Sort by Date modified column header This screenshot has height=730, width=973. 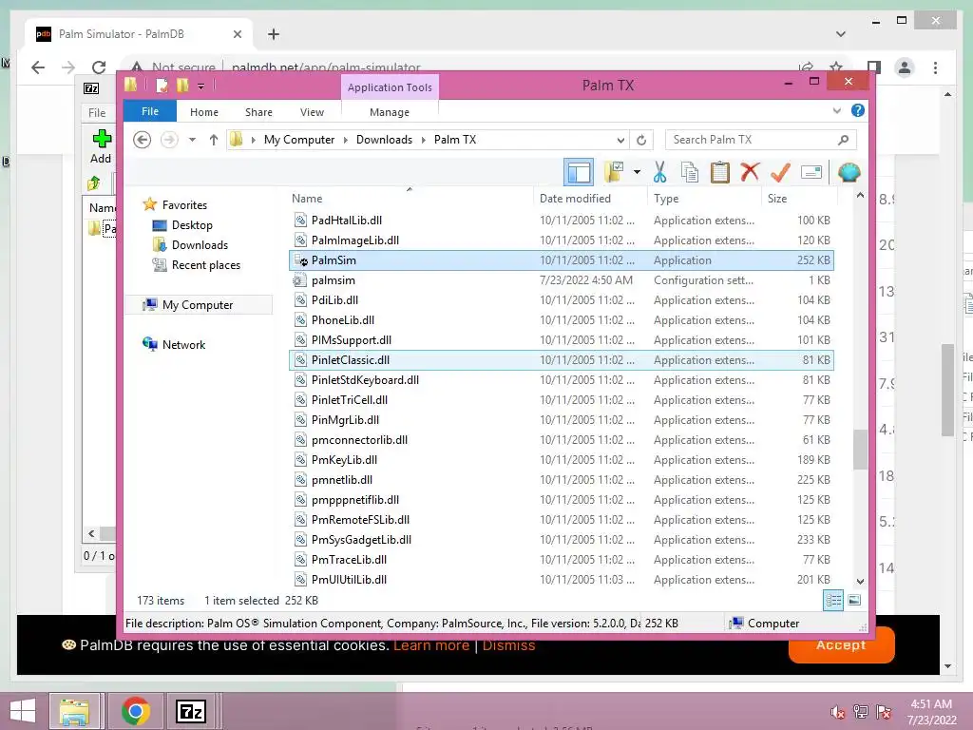(589, 198)
